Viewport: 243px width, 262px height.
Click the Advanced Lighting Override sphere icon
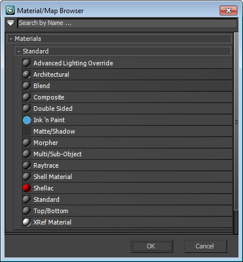pos(27,63)
